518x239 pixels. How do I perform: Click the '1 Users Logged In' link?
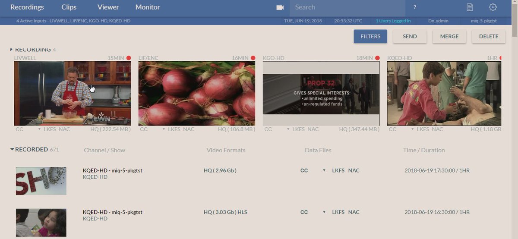coord(393,21)
